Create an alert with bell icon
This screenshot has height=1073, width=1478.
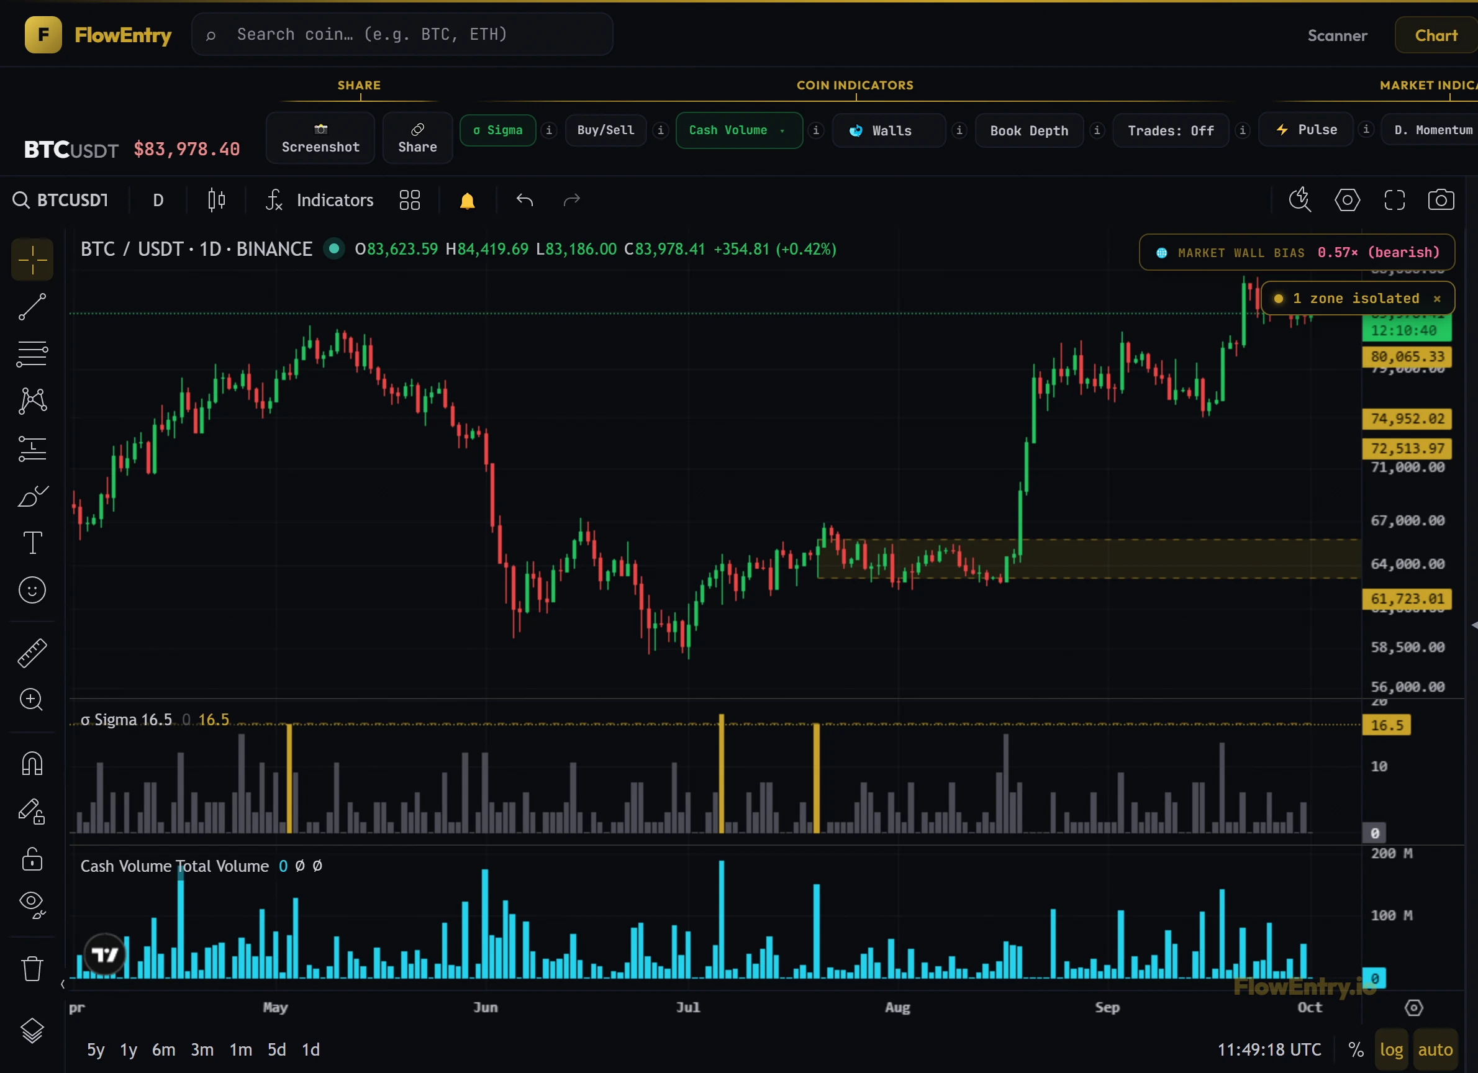[x=467, y=200]
